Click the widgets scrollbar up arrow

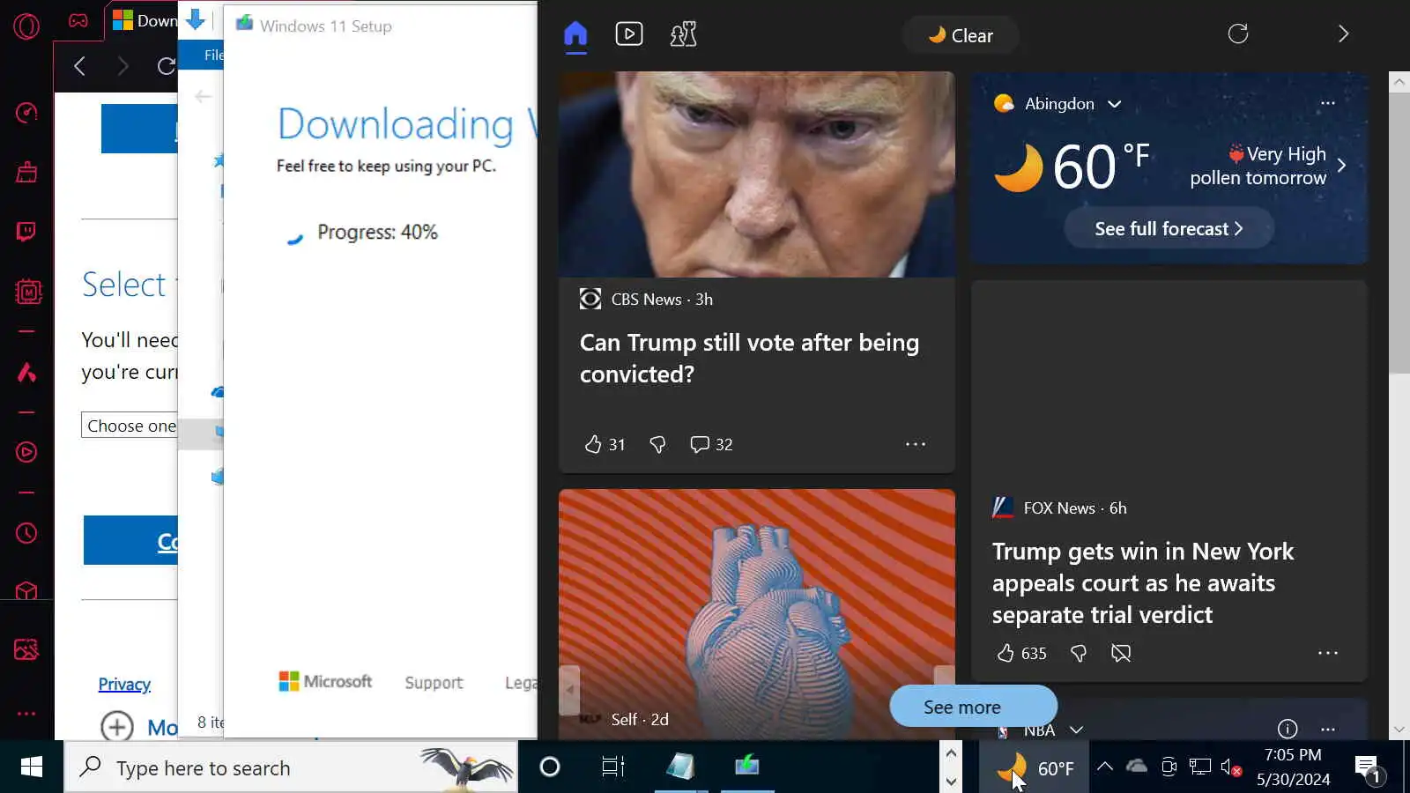coord(1399,82)
